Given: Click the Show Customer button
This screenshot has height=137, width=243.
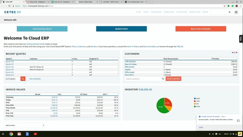Looking at the screenshot, I should point(173,79).
